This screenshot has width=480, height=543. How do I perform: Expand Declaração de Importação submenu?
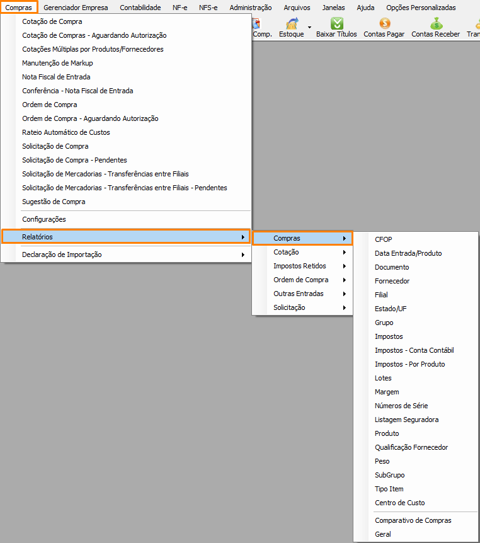[126, 254]
